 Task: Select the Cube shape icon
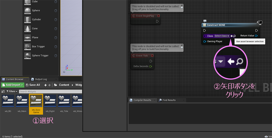coord(27,2)
